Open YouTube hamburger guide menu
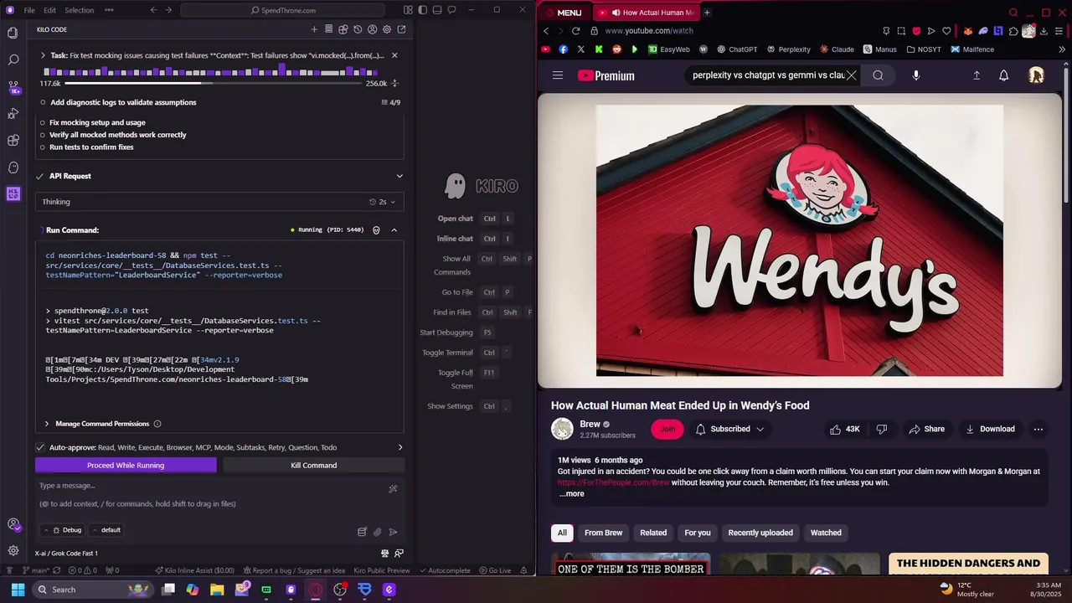Viewport: 1072px width, 603px height. [558, 75]
